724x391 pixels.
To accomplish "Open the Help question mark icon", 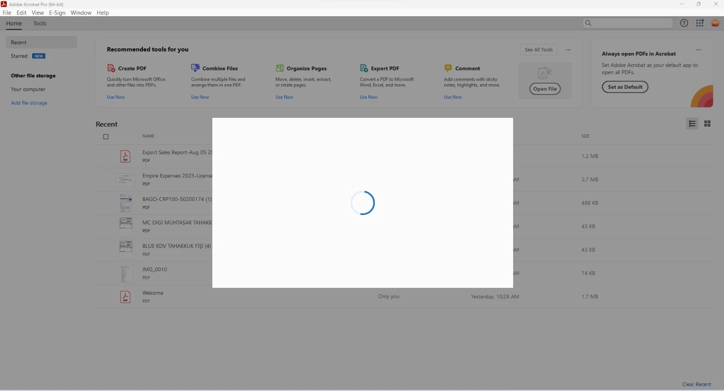I will 684,23.
